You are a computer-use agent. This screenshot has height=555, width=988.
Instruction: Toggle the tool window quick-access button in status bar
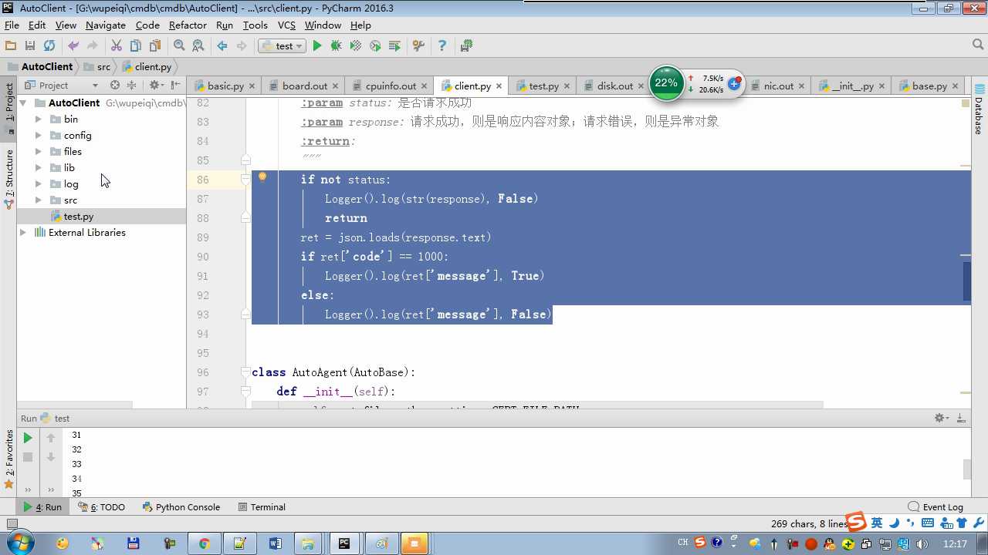click(x=11, y=524)
